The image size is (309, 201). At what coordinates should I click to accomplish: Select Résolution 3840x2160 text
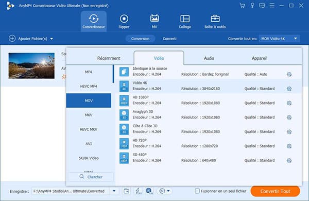[x=200, y=89]
